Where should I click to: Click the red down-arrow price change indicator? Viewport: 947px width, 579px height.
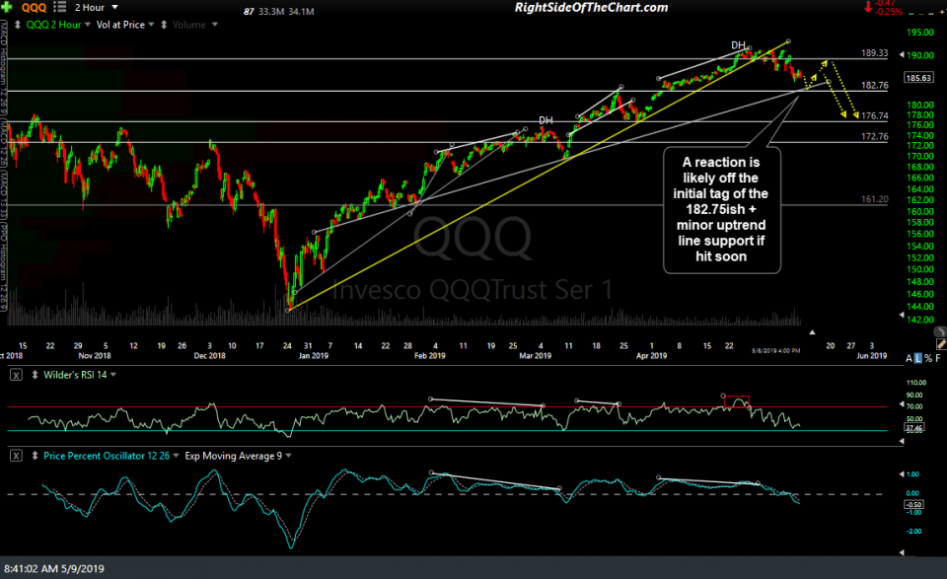[x=868, y=9]
